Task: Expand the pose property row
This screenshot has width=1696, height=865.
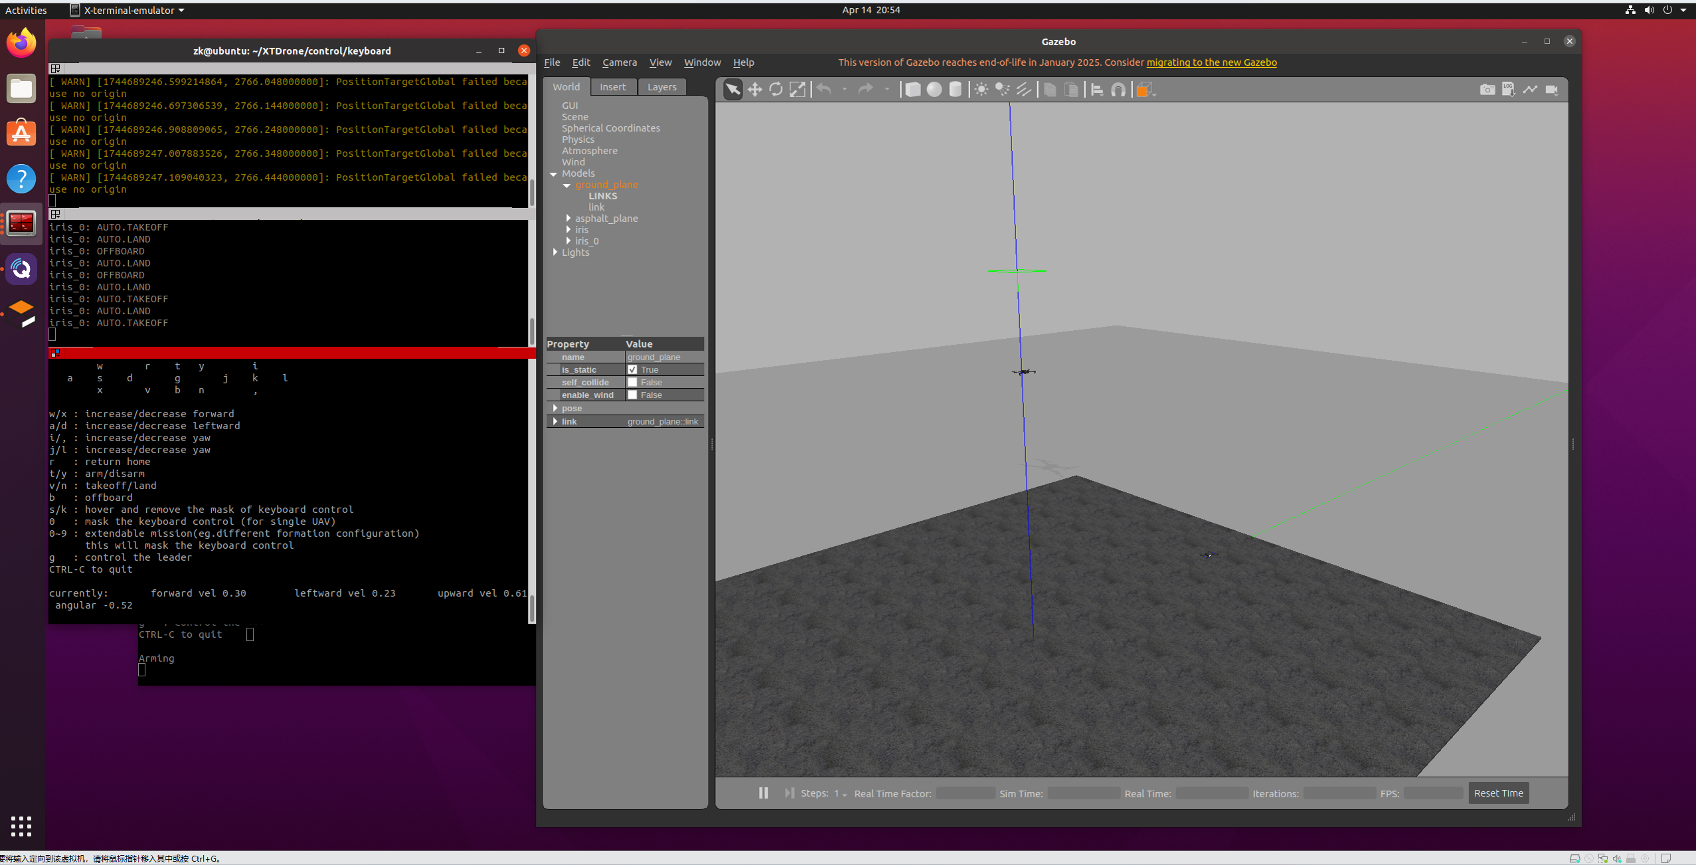Action: 555,408
